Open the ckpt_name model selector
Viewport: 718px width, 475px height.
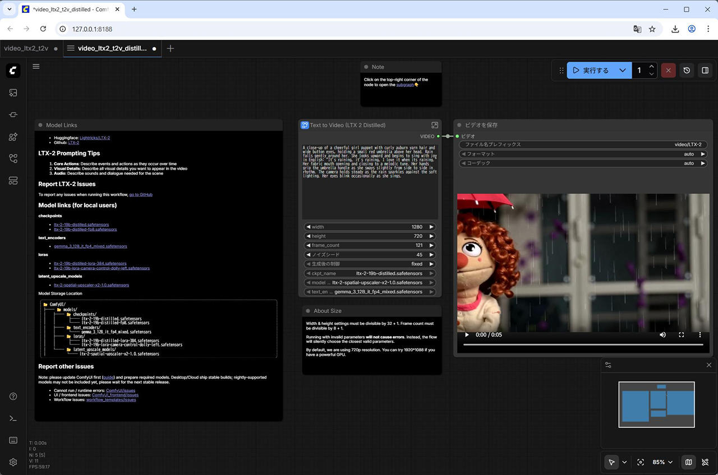coord(370,273)
